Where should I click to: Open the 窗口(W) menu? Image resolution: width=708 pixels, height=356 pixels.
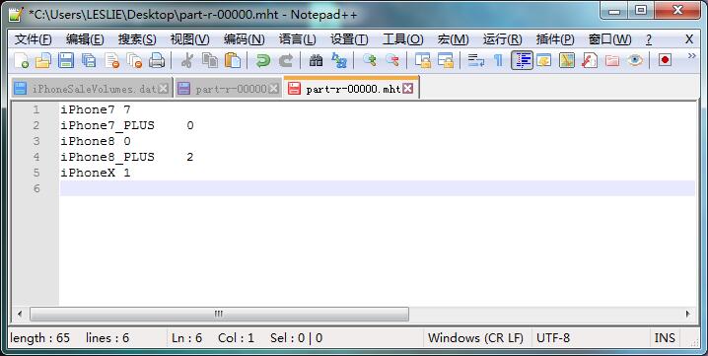(609, 39)
